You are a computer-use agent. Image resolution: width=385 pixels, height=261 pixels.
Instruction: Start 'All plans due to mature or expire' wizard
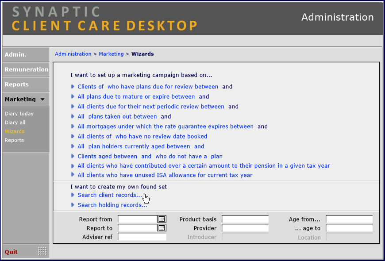(136, 96)
